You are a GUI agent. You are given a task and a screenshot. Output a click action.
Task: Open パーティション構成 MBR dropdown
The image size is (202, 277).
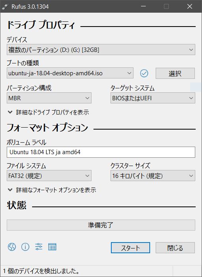49,98
